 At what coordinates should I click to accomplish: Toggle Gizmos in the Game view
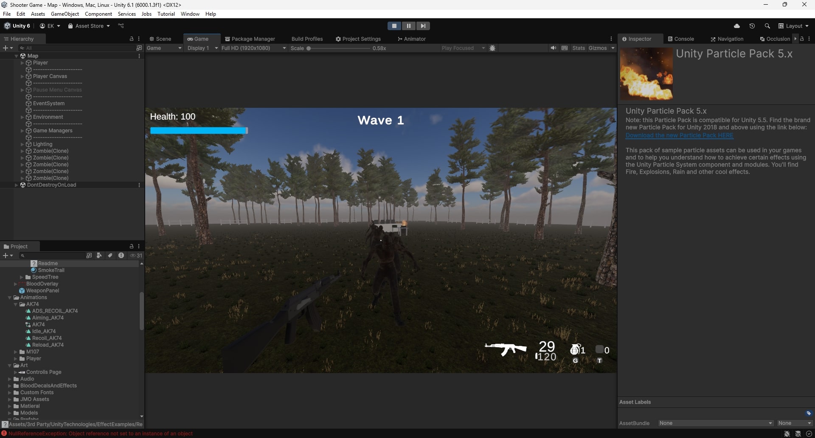click(597, 48)
